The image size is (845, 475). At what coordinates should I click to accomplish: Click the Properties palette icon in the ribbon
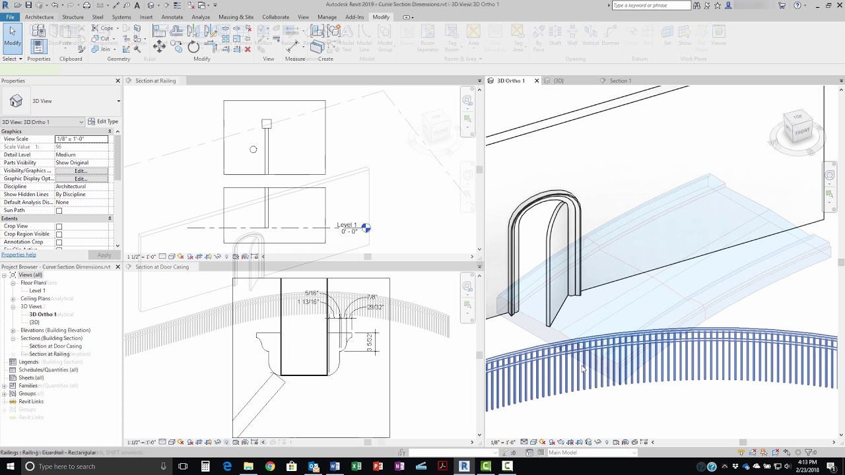38,46
